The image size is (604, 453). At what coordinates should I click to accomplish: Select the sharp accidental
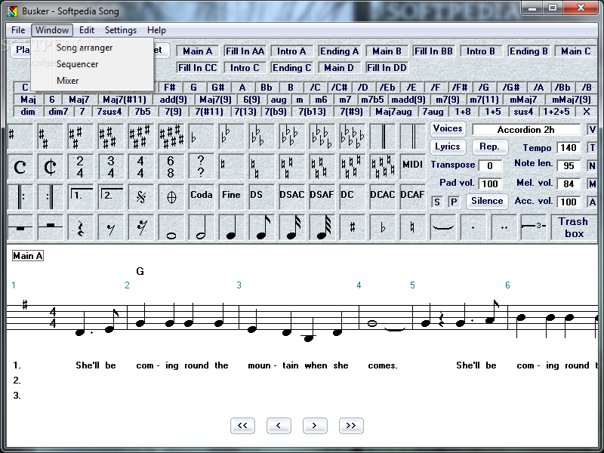352,227
